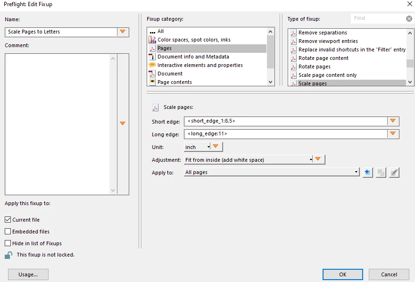This screenshot has height=282, width=415.
Task: Open the orange arrow next to Adjustment
Action: coord(318,159)
